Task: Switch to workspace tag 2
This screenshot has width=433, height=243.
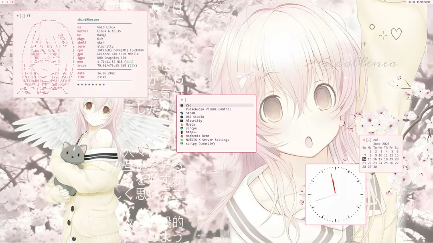Action: [7, 2]
